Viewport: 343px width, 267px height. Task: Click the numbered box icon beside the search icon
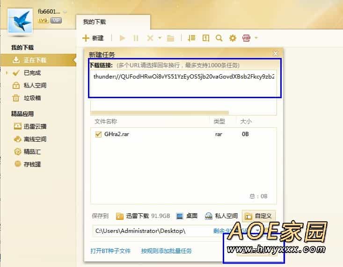[205, 38]
